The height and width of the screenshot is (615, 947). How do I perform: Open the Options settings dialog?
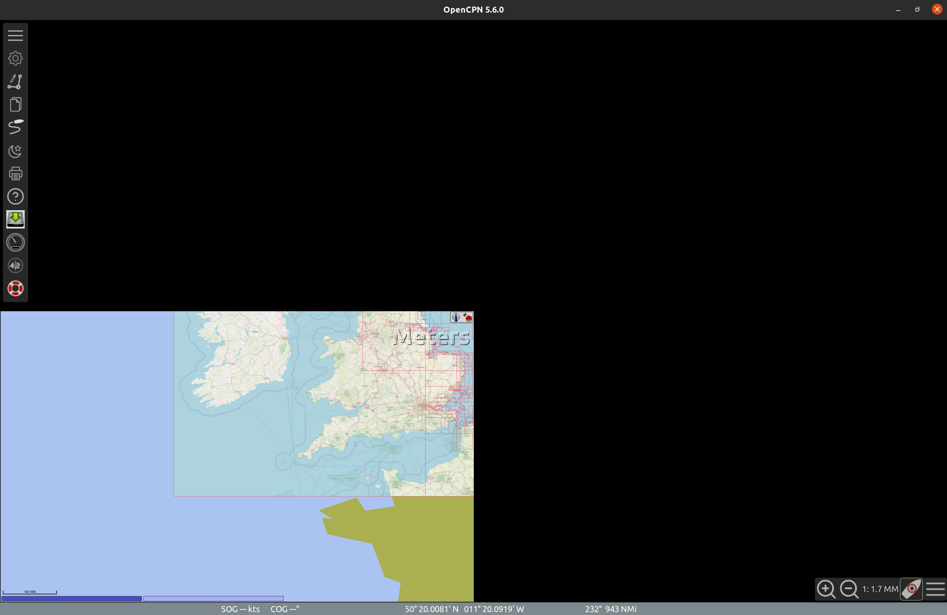[16, 58]
